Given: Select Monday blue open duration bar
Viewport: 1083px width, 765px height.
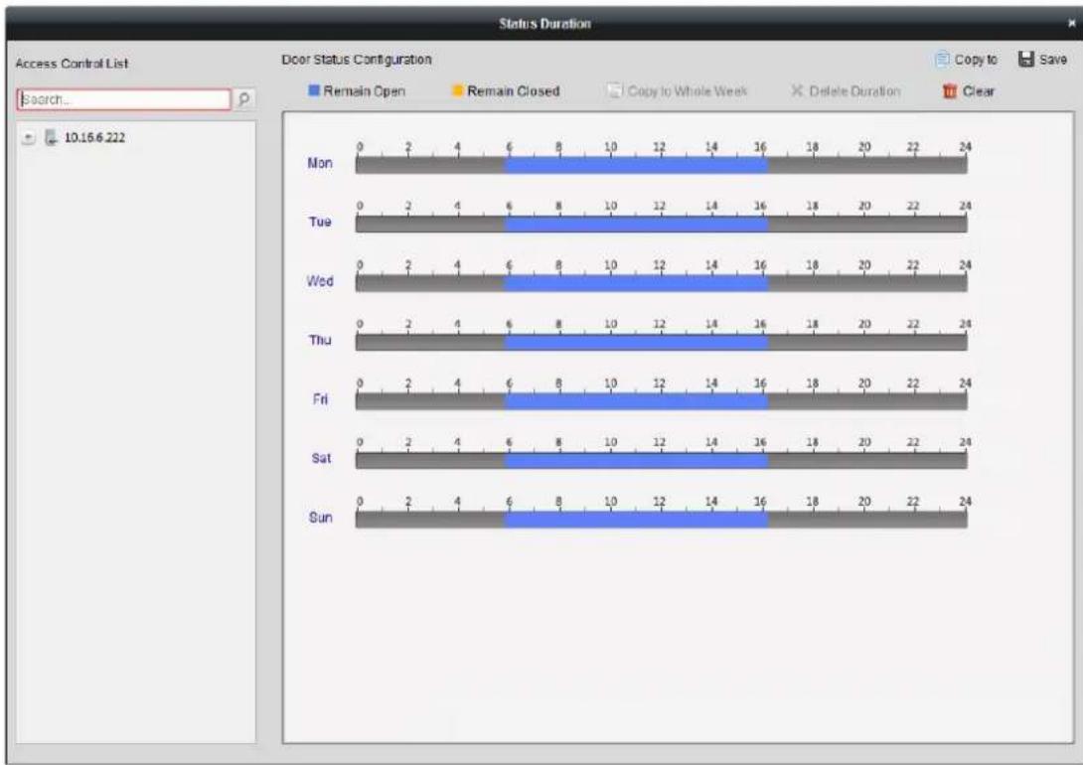Looking at the screenshot, I should point(636,165).
